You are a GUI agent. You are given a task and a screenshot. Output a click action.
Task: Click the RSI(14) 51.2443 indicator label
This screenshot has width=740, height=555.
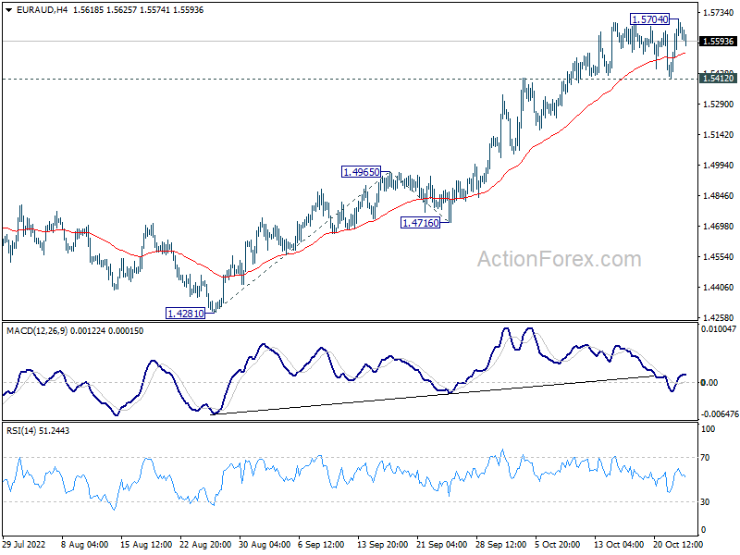pos(38,430)
